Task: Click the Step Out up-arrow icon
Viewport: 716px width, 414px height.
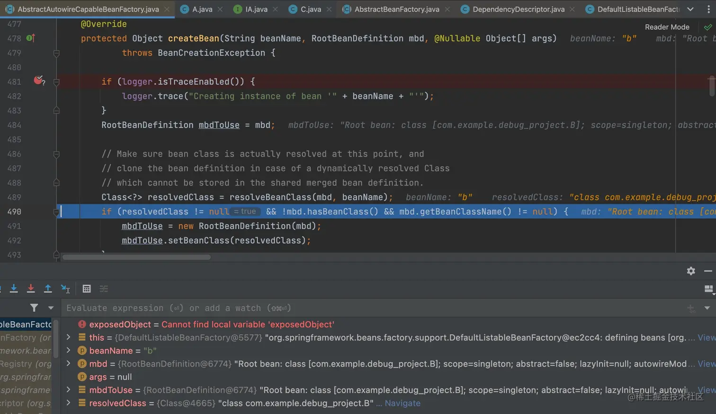Action: [48, 289]
